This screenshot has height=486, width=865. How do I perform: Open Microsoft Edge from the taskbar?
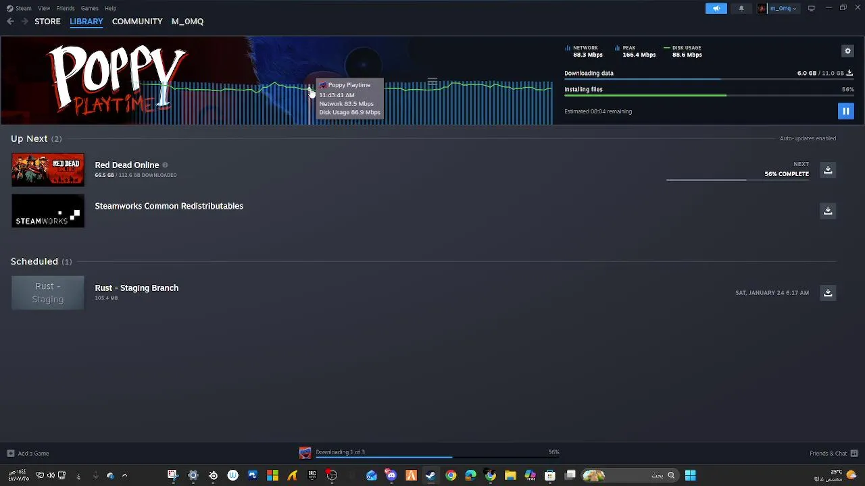(x=470, y=475)
